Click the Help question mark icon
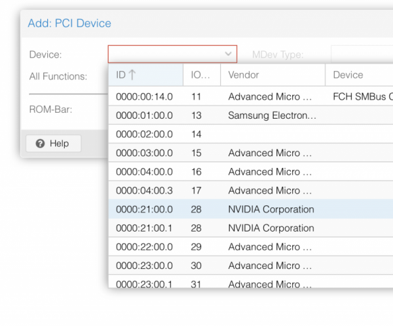Image resolution: width=393 pixels, height=326 pixels. click(x=41, y=144)
